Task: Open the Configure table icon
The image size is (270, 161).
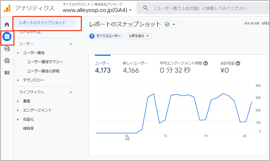Action: click(x=7, y=73)
